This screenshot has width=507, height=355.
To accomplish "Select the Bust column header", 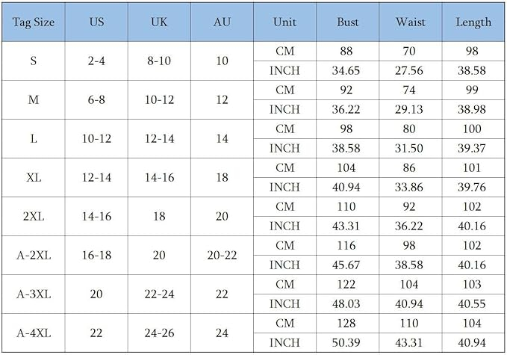I will tap(347, 22).
